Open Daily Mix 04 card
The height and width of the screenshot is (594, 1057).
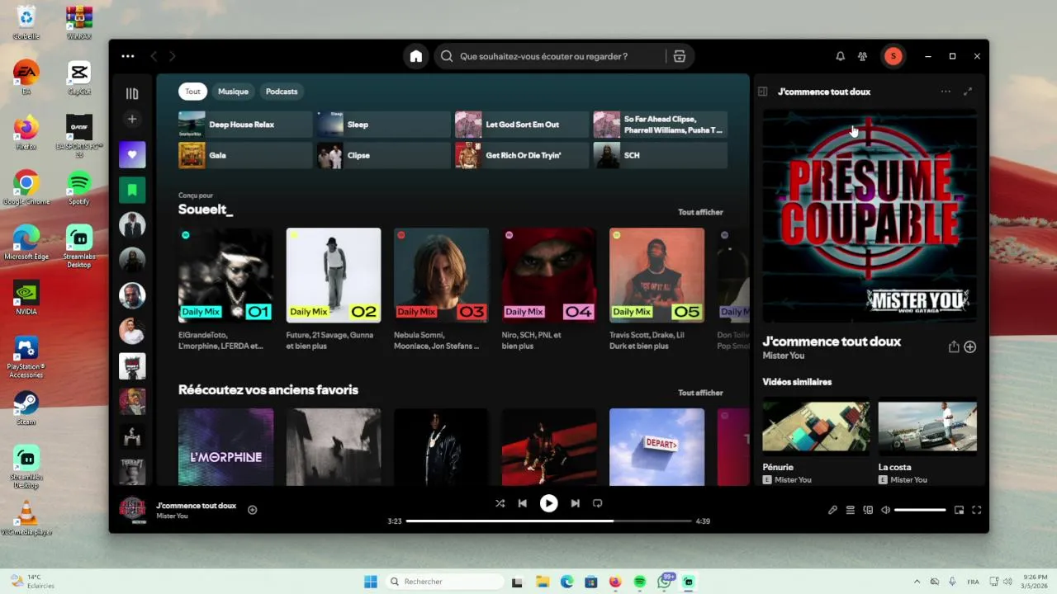[549, 290]
